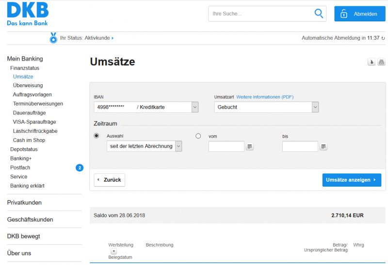Select the 'vom' date range radio button
388x265 pixels.
pyautogui.click(x=198, y=136)
